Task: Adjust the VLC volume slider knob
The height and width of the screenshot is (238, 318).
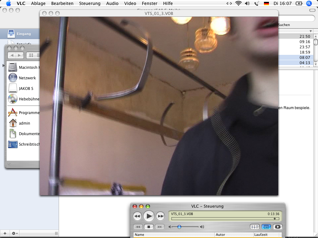Action: pos(179,227)
